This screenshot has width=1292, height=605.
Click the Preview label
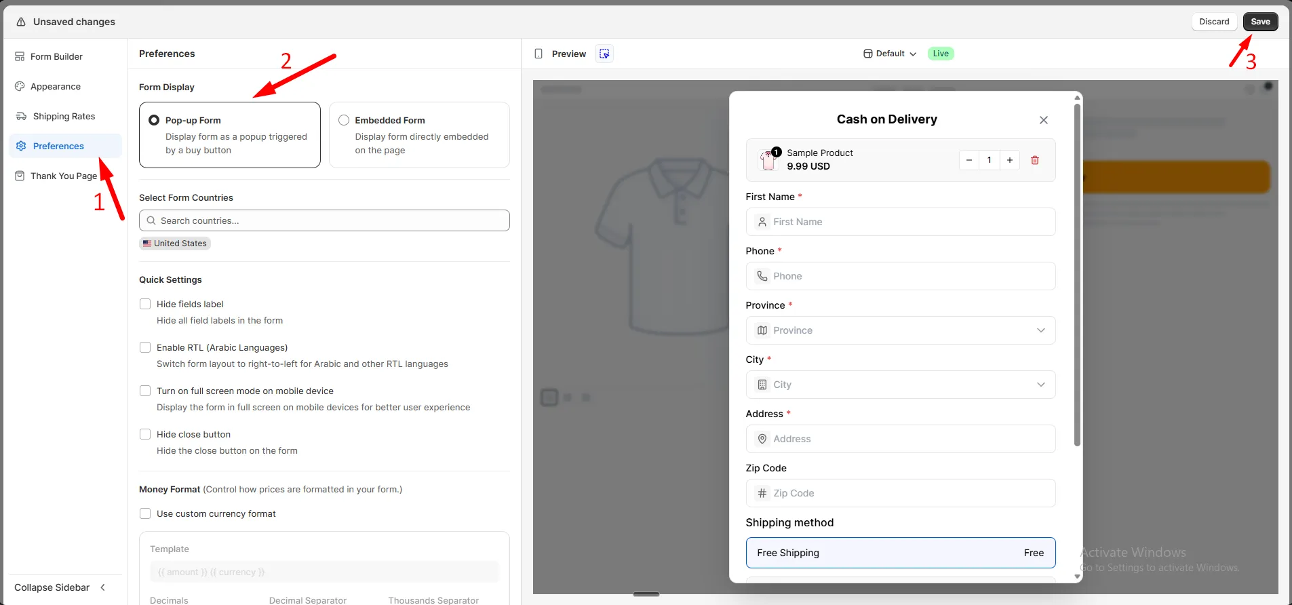(x=569, y=54)
